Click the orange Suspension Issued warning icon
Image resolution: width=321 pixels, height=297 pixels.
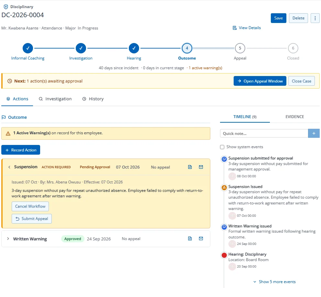pos(224,187)
